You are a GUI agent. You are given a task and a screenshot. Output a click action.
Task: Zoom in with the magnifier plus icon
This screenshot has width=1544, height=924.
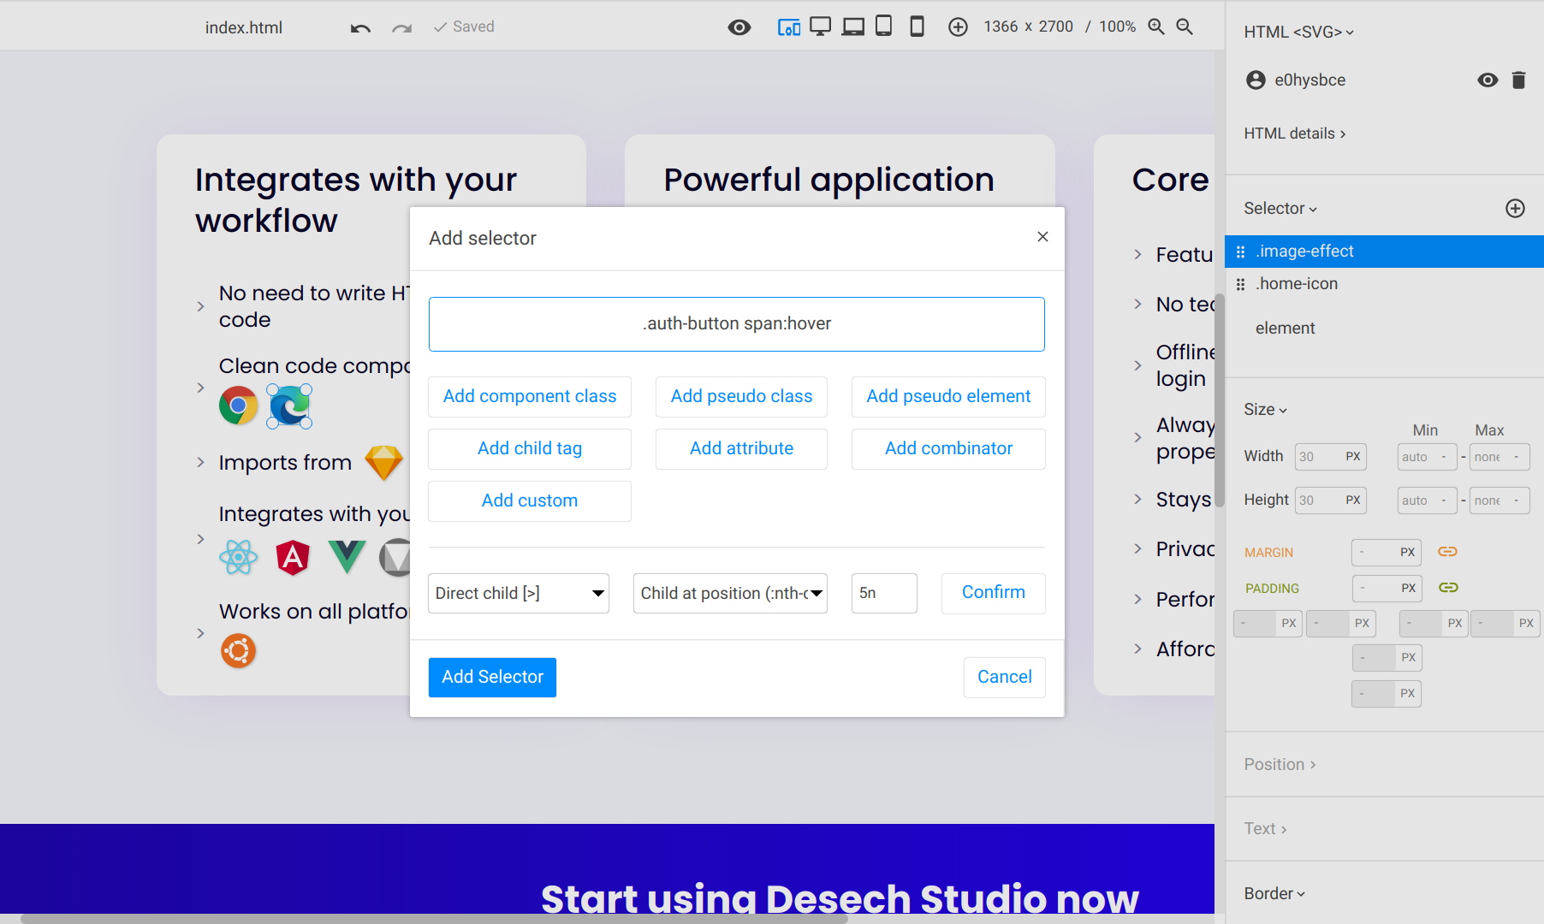1156,27
